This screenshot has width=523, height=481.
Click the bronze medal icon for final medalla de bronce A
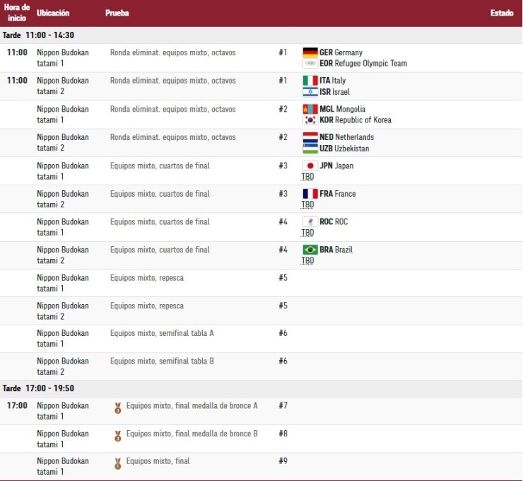pyautogui.click(x=118, y=407)
